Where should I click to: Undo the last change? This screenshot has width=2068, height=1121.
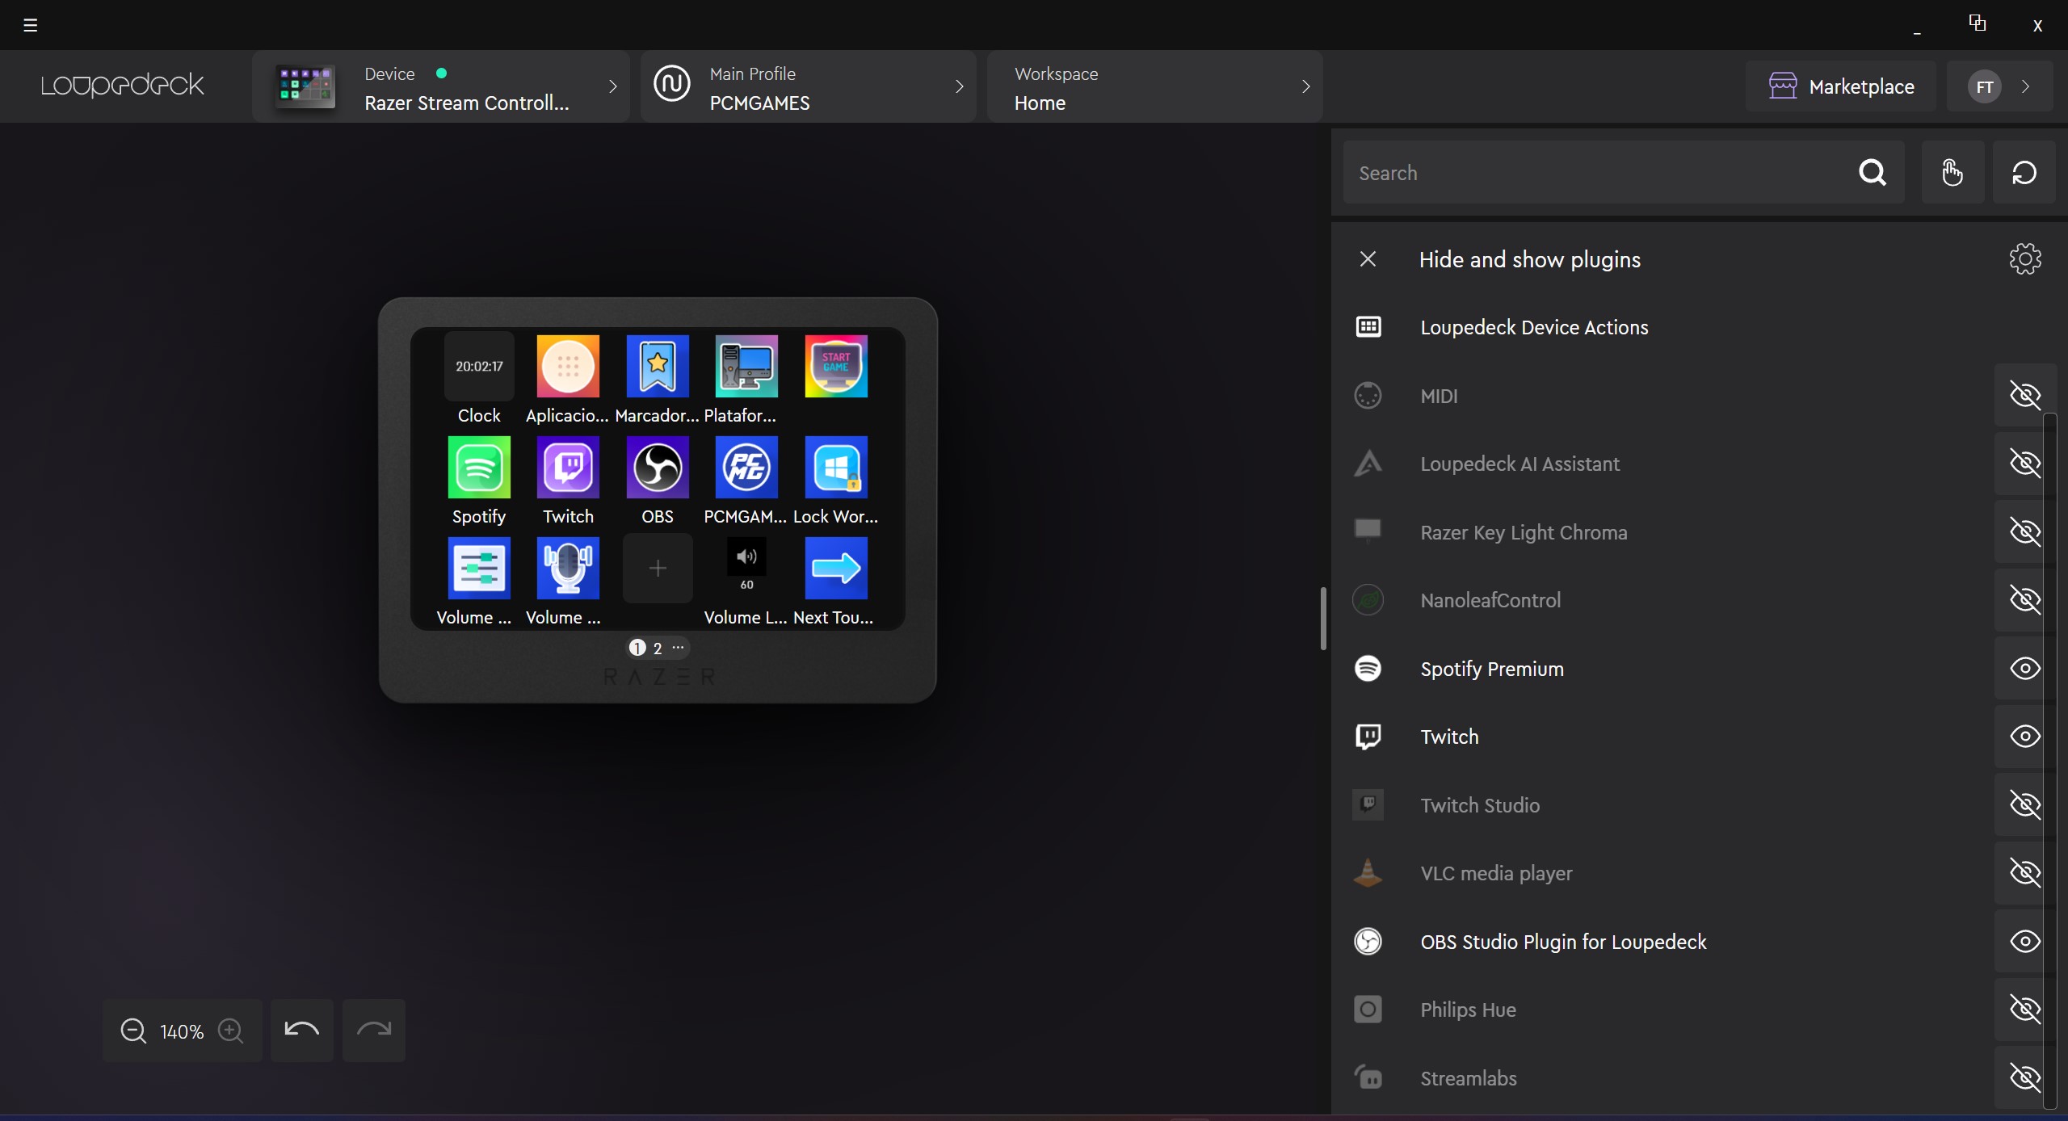302,1030
